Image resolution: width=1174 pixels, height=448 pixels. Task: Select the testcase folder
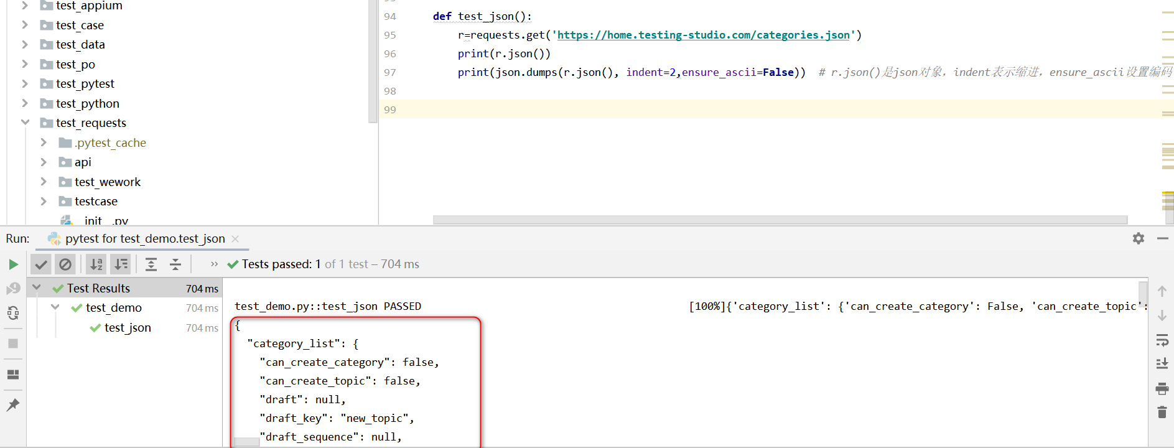[x=96, y=202]
